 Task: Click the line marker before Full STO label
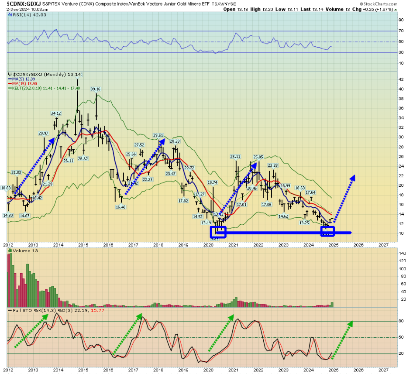pyautogui.click(x=10, y=311)
